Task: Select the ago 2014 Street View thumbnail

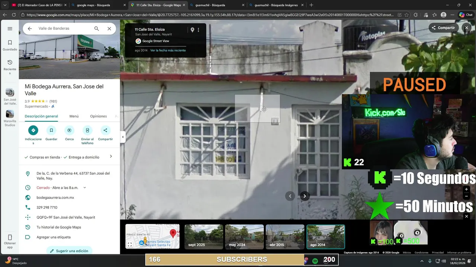Action: (x=325, y=237)
